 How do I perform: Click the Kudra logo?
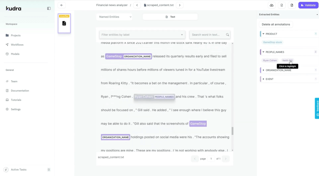[13, 8]
